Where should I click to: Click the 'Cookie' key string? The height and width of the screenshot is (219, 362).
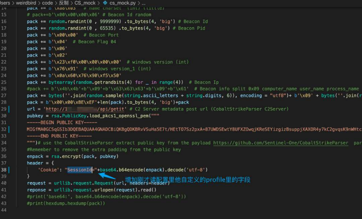(48, 170)
